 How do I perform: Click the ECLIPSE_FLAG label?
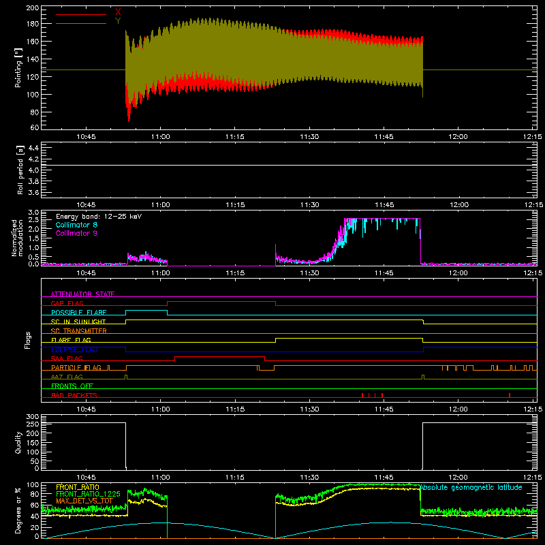74,349
